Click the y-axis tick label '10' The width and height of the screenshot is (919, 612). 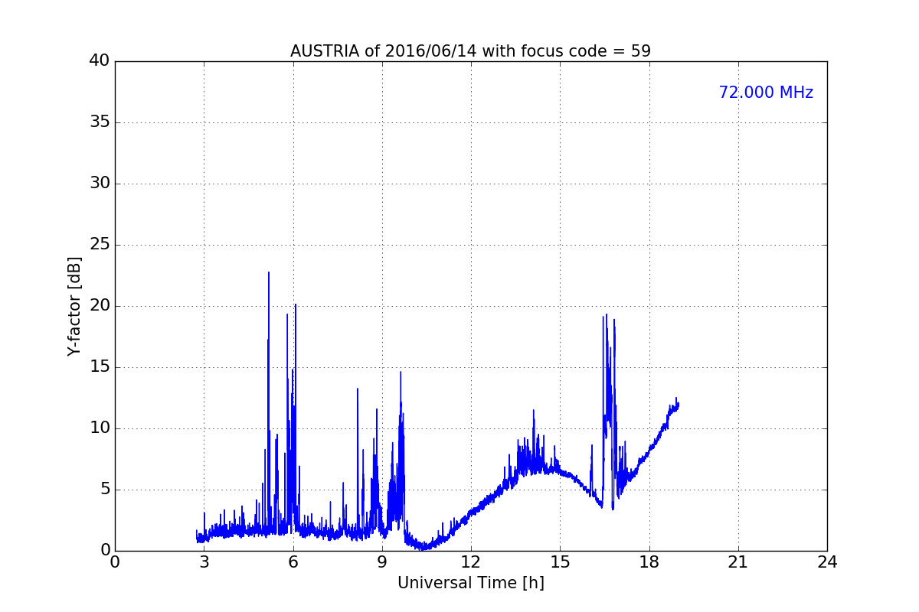[100, 428]
